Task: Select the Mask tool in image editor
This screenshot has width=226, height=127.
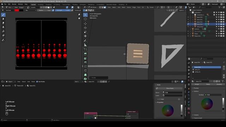Action: coord(3,35)
